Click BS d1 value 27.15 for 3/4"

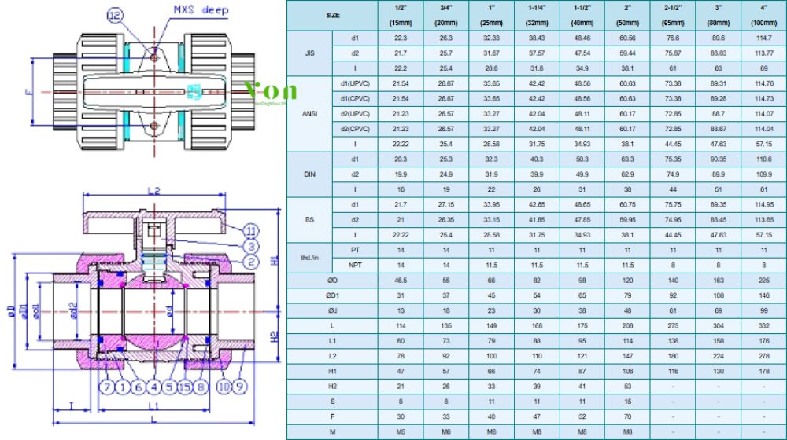point(445,204)
